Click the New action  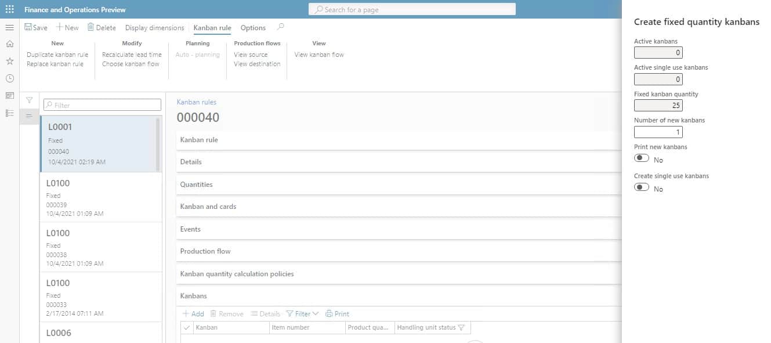pyautogui.click(x=67, y=27)
